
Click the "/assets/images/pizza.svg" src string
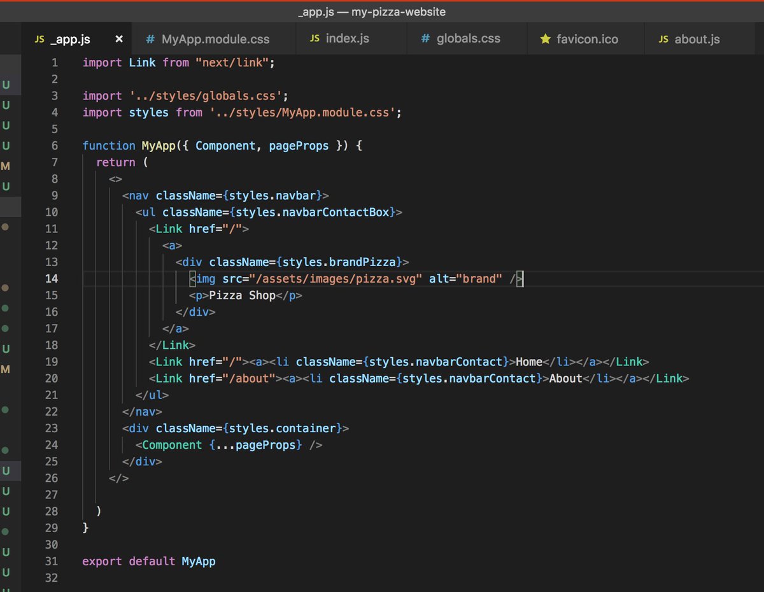336,278
